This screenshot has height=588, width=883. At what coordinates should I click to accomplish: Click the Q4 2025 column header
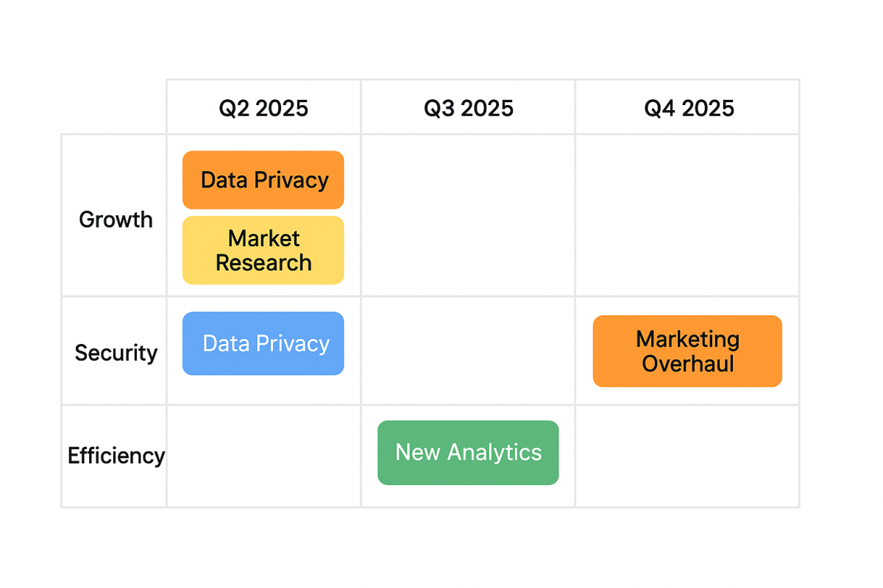(687, 107)
